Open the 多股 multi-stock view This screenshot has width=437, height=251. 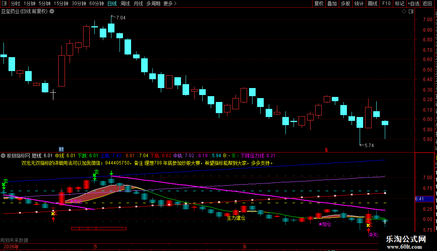(346, 3)
